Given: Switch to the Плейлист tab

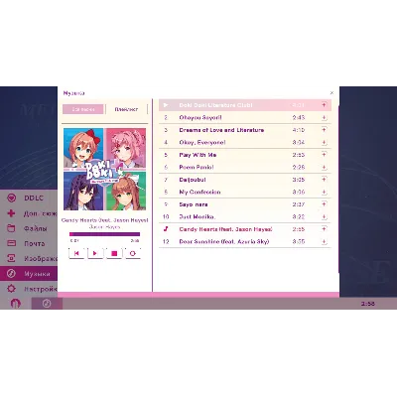Looking at the screenshot, I should (x=126, y=109).
